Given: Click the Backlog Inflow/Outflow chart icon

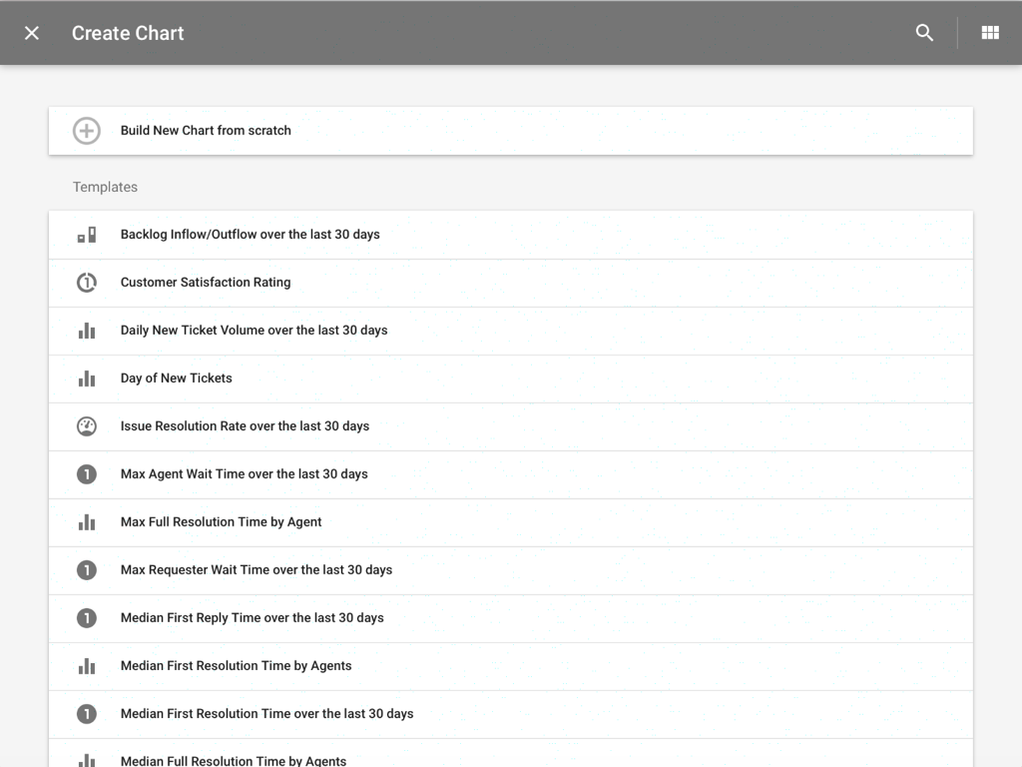Looking at the screenshot, I should point(87,235).
